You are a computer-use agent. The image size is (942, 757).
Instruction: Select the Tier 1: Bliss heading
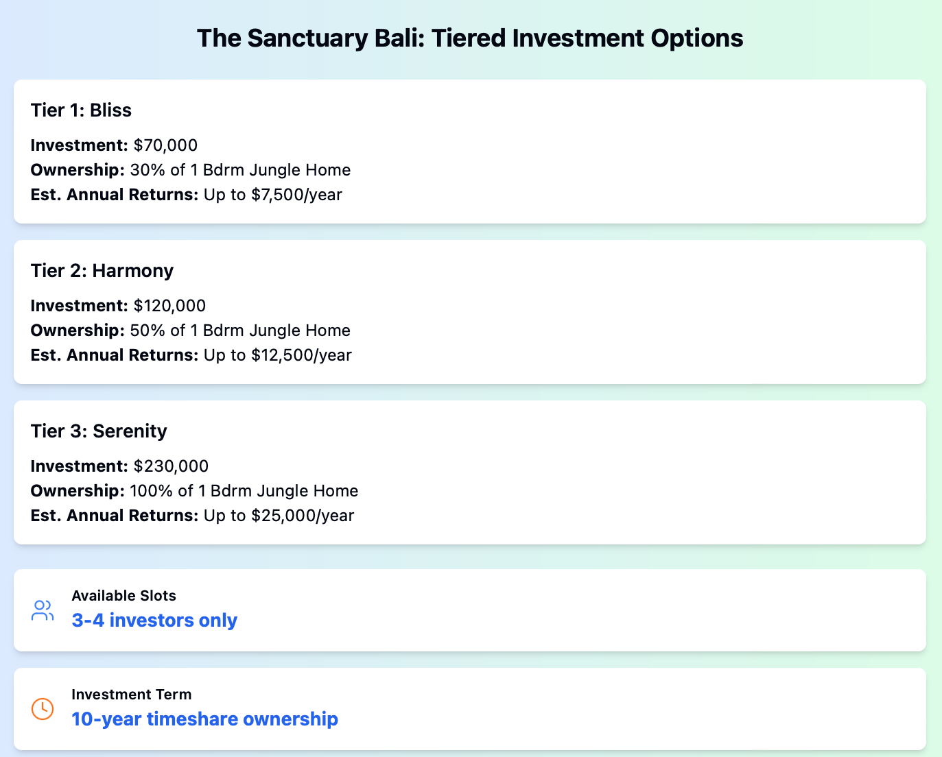click(81, 110)
